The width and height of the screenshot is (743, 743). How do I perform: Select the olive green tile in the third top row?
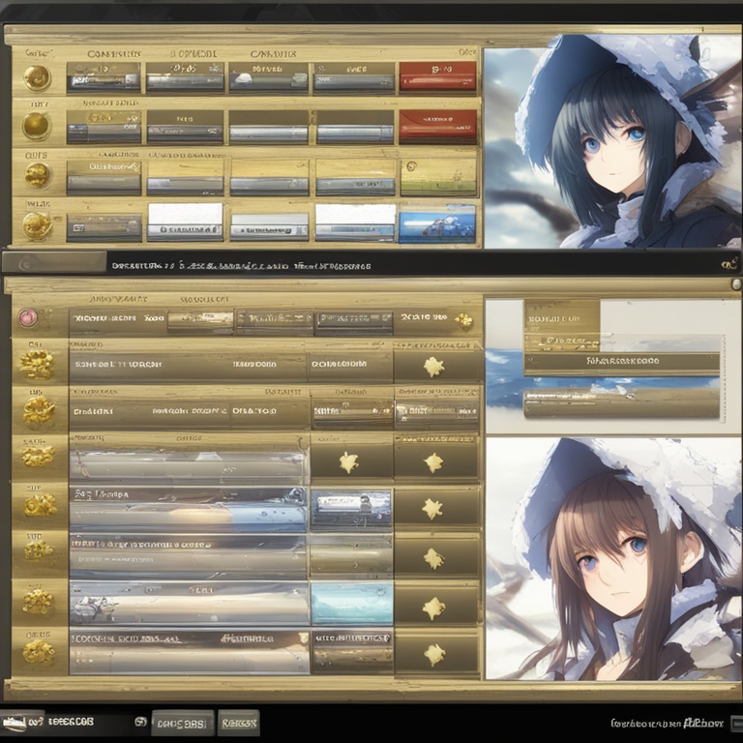pos(439,177)
